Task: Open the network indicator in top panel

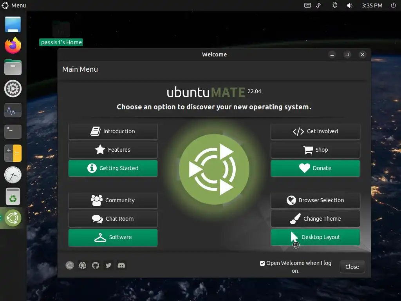Action: pos(319,5)
